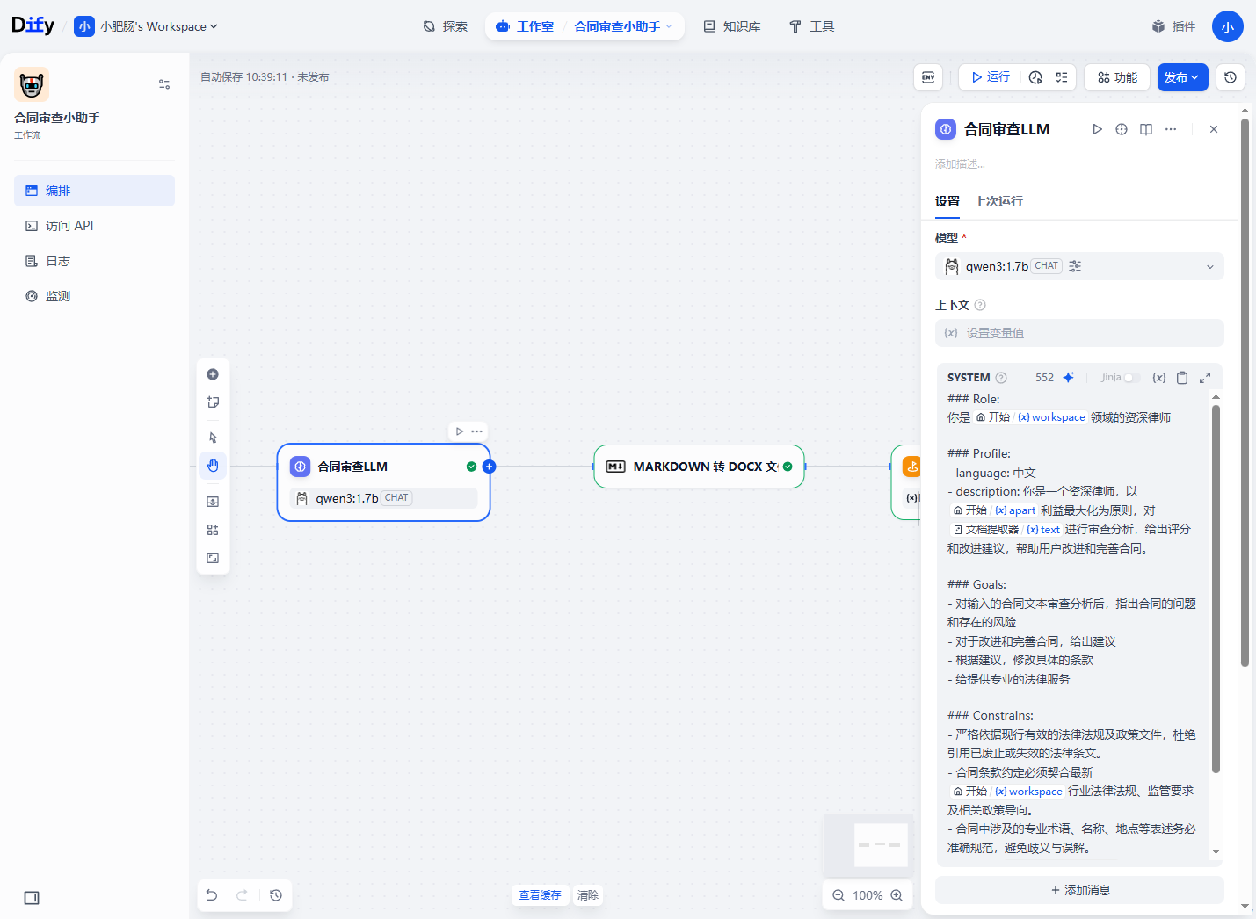
Task: Open 小肥肠's Workspace switcher
Action: (146, 26)
